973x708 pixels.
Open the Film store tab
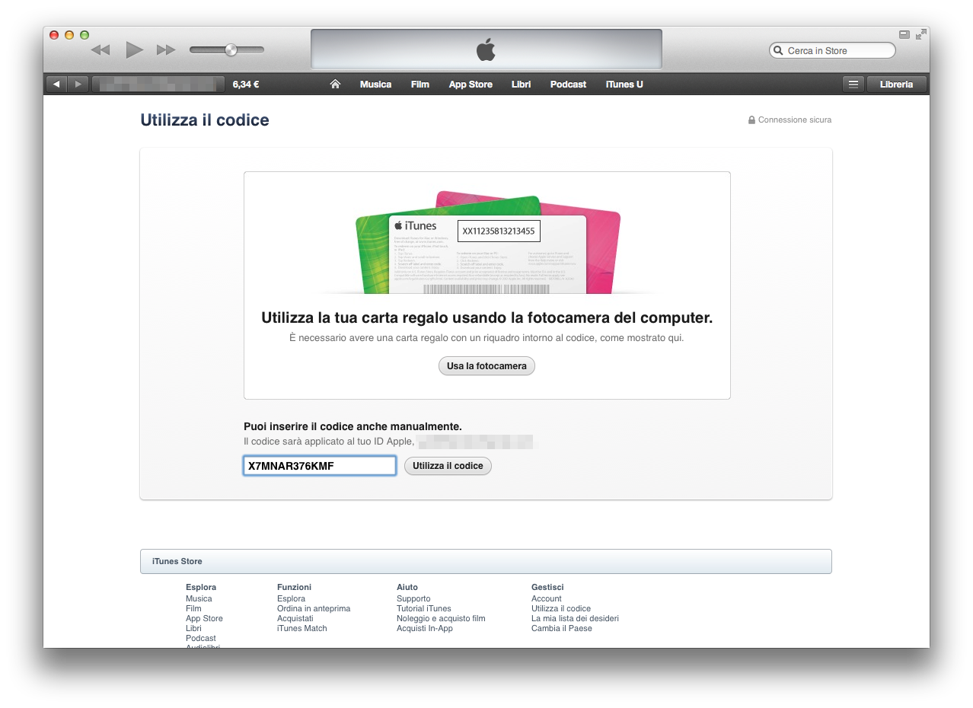pos(420,85)
